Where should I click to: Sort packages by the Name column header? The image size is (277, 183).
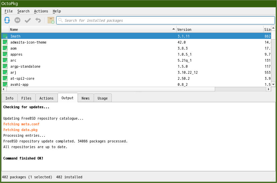[x=93, y=29]
